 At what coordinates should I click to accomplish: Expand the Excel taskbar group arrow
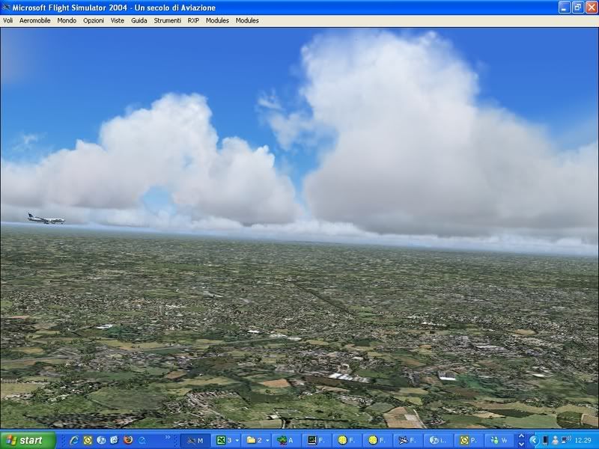click(237, 441)
